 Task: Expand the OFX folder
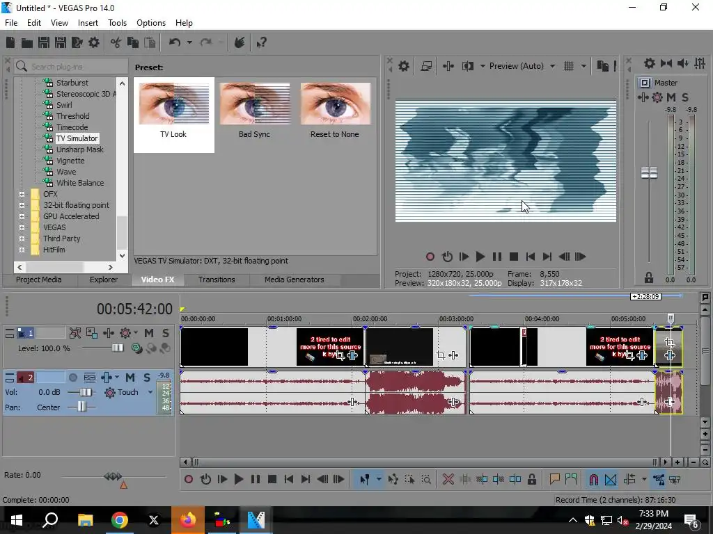(x=22, y=194)
